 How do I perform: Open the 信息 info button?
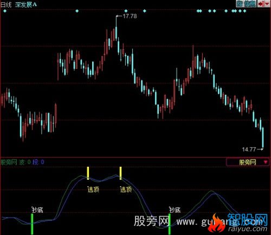click(x=250, y=4)
